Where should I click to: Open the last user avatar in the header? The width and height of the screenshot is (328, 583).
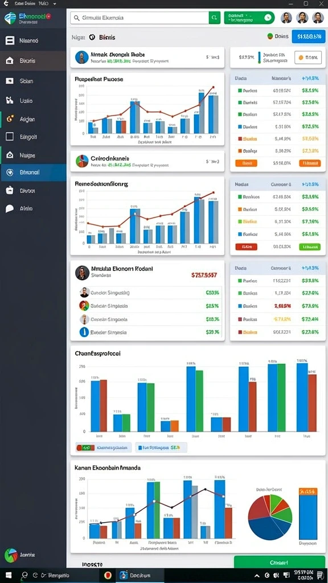click(x=318, y=18)
